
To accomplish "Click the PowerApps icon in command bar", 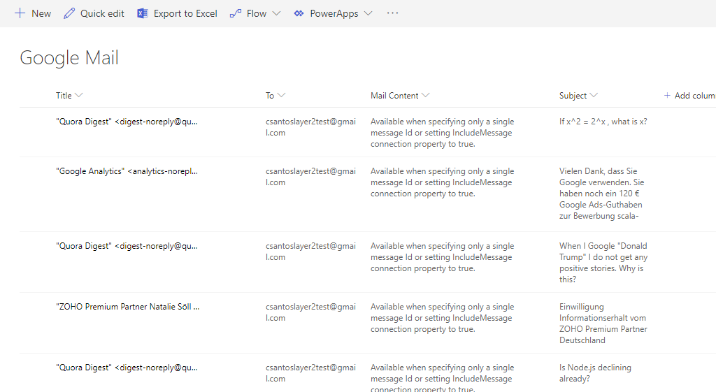I will pos(299,13).
